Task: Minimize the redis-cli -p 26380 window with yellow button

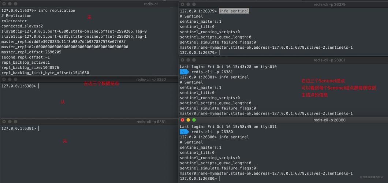Action: pyautogui.click(x=188, y=120)
